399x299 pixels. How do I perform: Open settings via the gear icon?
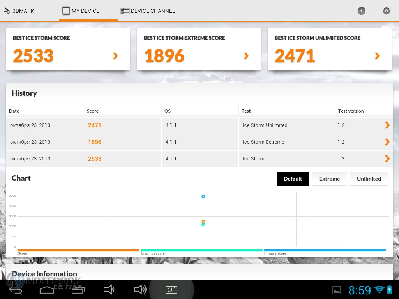tap(386, 11)
